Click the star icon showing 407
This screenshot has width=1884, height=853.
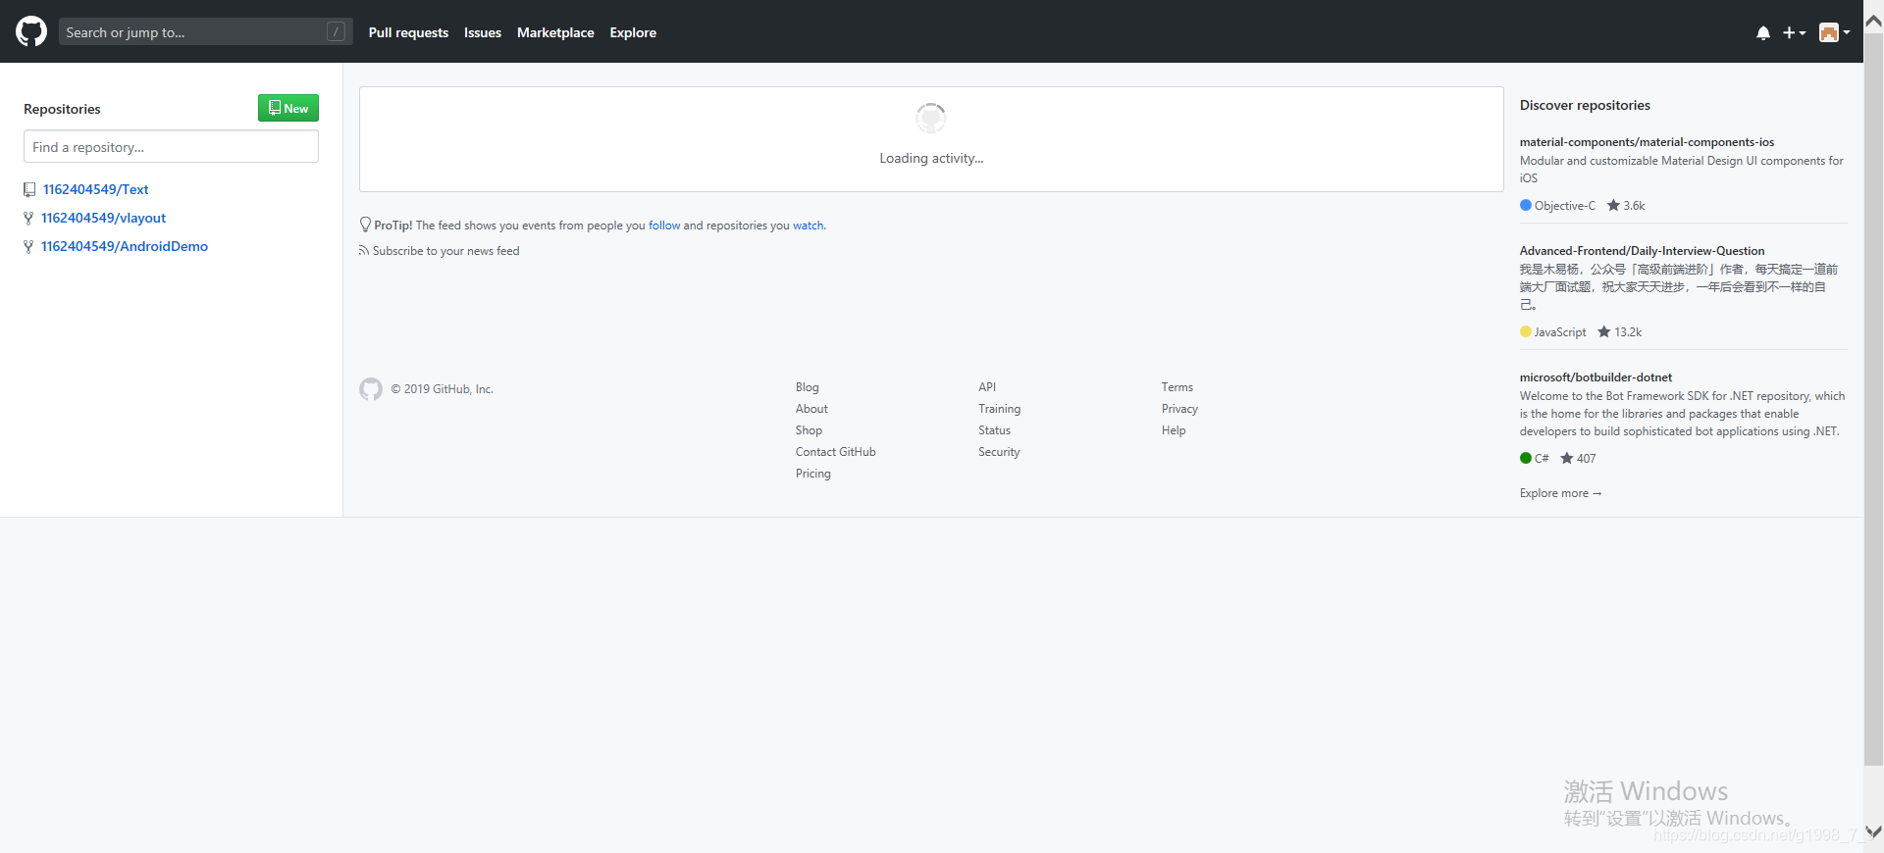(1567, 458)
